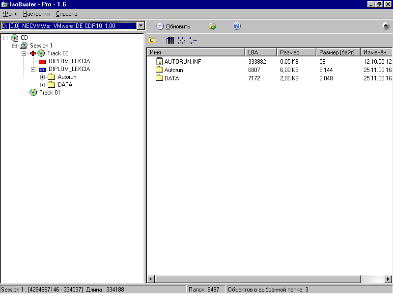Open help with the blue question mark icon

click(x=237, y=26)
